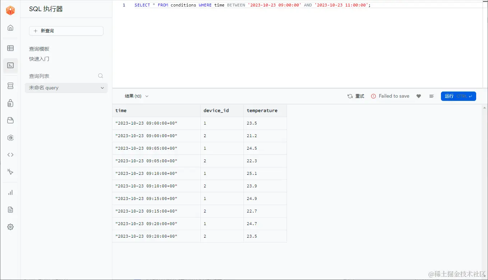The image size is (488, 280).
Task: Open the home icon at sidebar top
Action: (x=10, y=28)
